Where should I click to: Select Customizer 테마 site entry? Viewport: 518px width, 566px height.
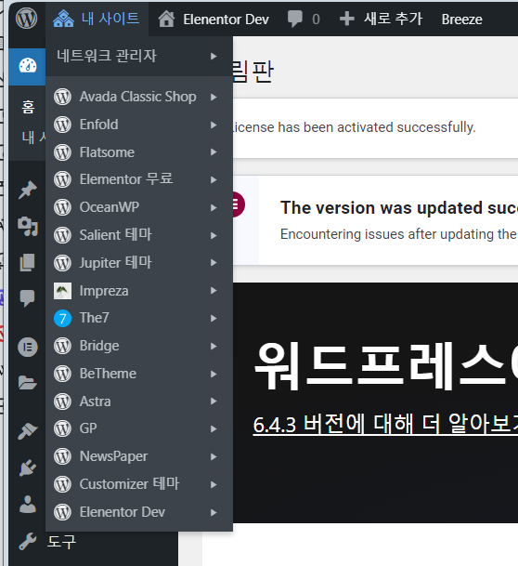(139, 484)
